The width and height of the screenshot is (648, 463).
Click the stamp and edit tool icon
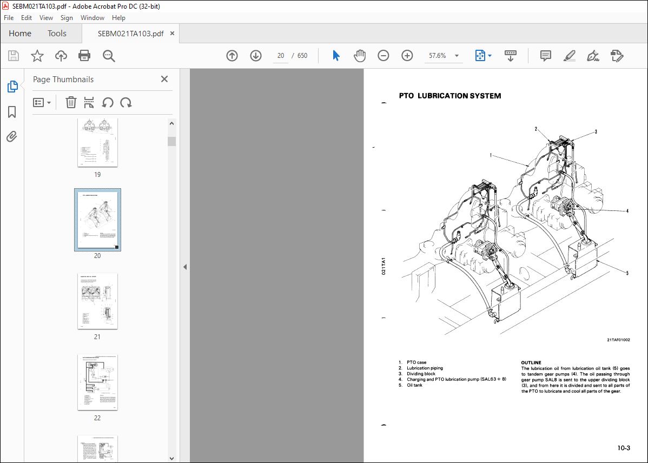click(x=617, y=56)
